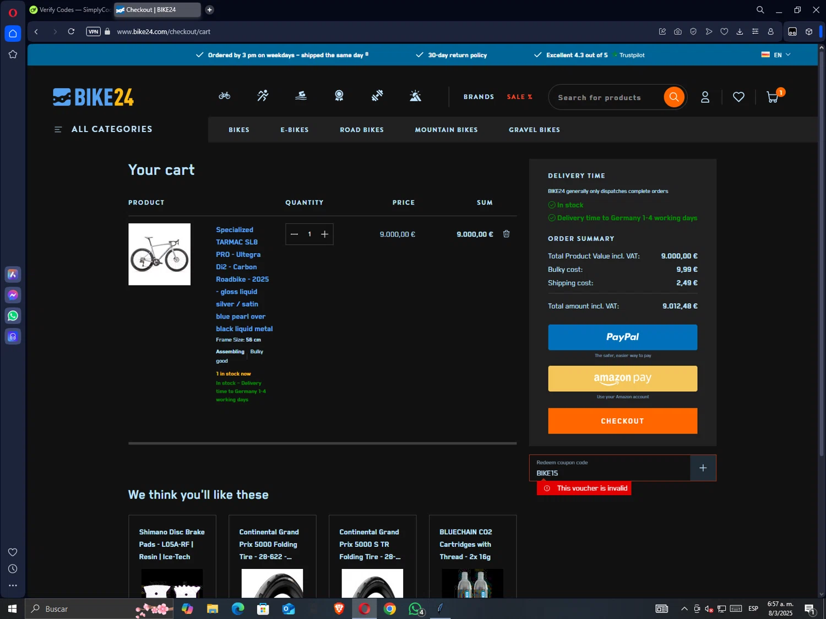Viewport: 826px width, 619px height.
Task: Toggle the Opera VPN badge
Action: pos(93,31)
